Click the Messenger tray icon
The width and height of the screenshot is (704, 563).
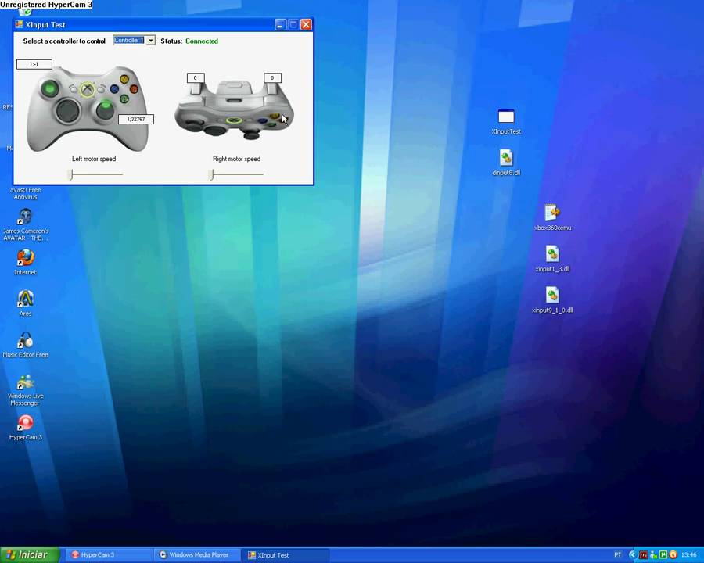tap(653, 555)
